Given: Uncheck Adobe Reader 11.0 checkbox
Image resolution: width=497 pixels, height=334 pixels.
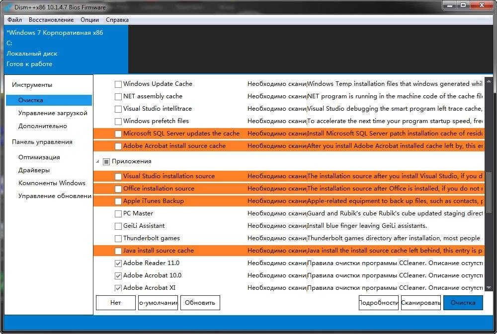Looking at the screenshot, I should point(118,264).
